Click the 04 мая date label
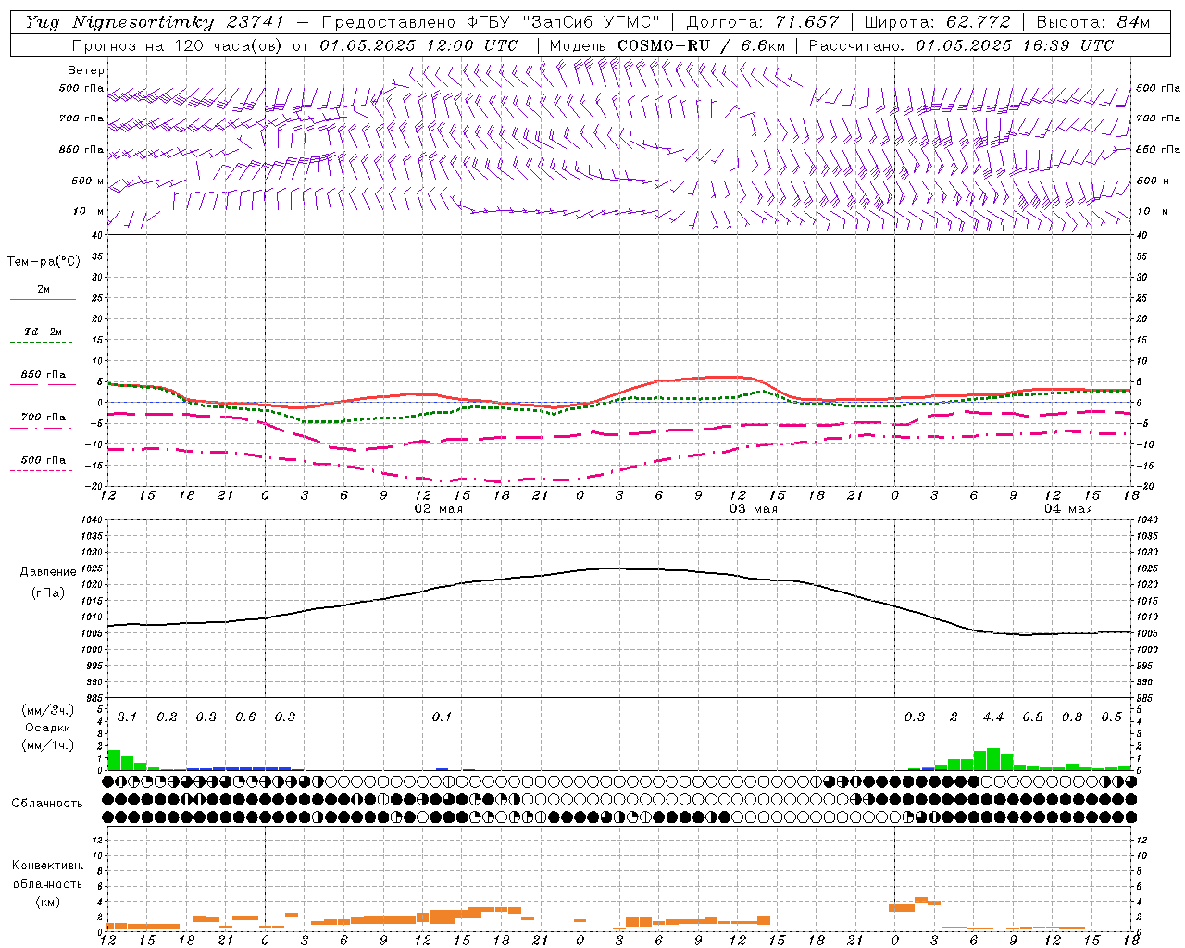 [1067, 509]
